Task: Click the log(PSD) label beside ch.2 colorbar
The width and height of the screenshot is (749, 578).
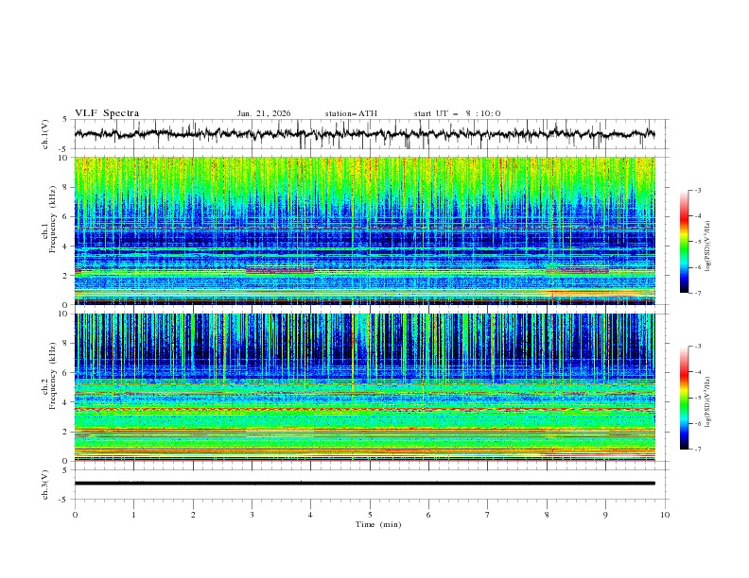Action: pyautogui.click(x=708, y=402)
